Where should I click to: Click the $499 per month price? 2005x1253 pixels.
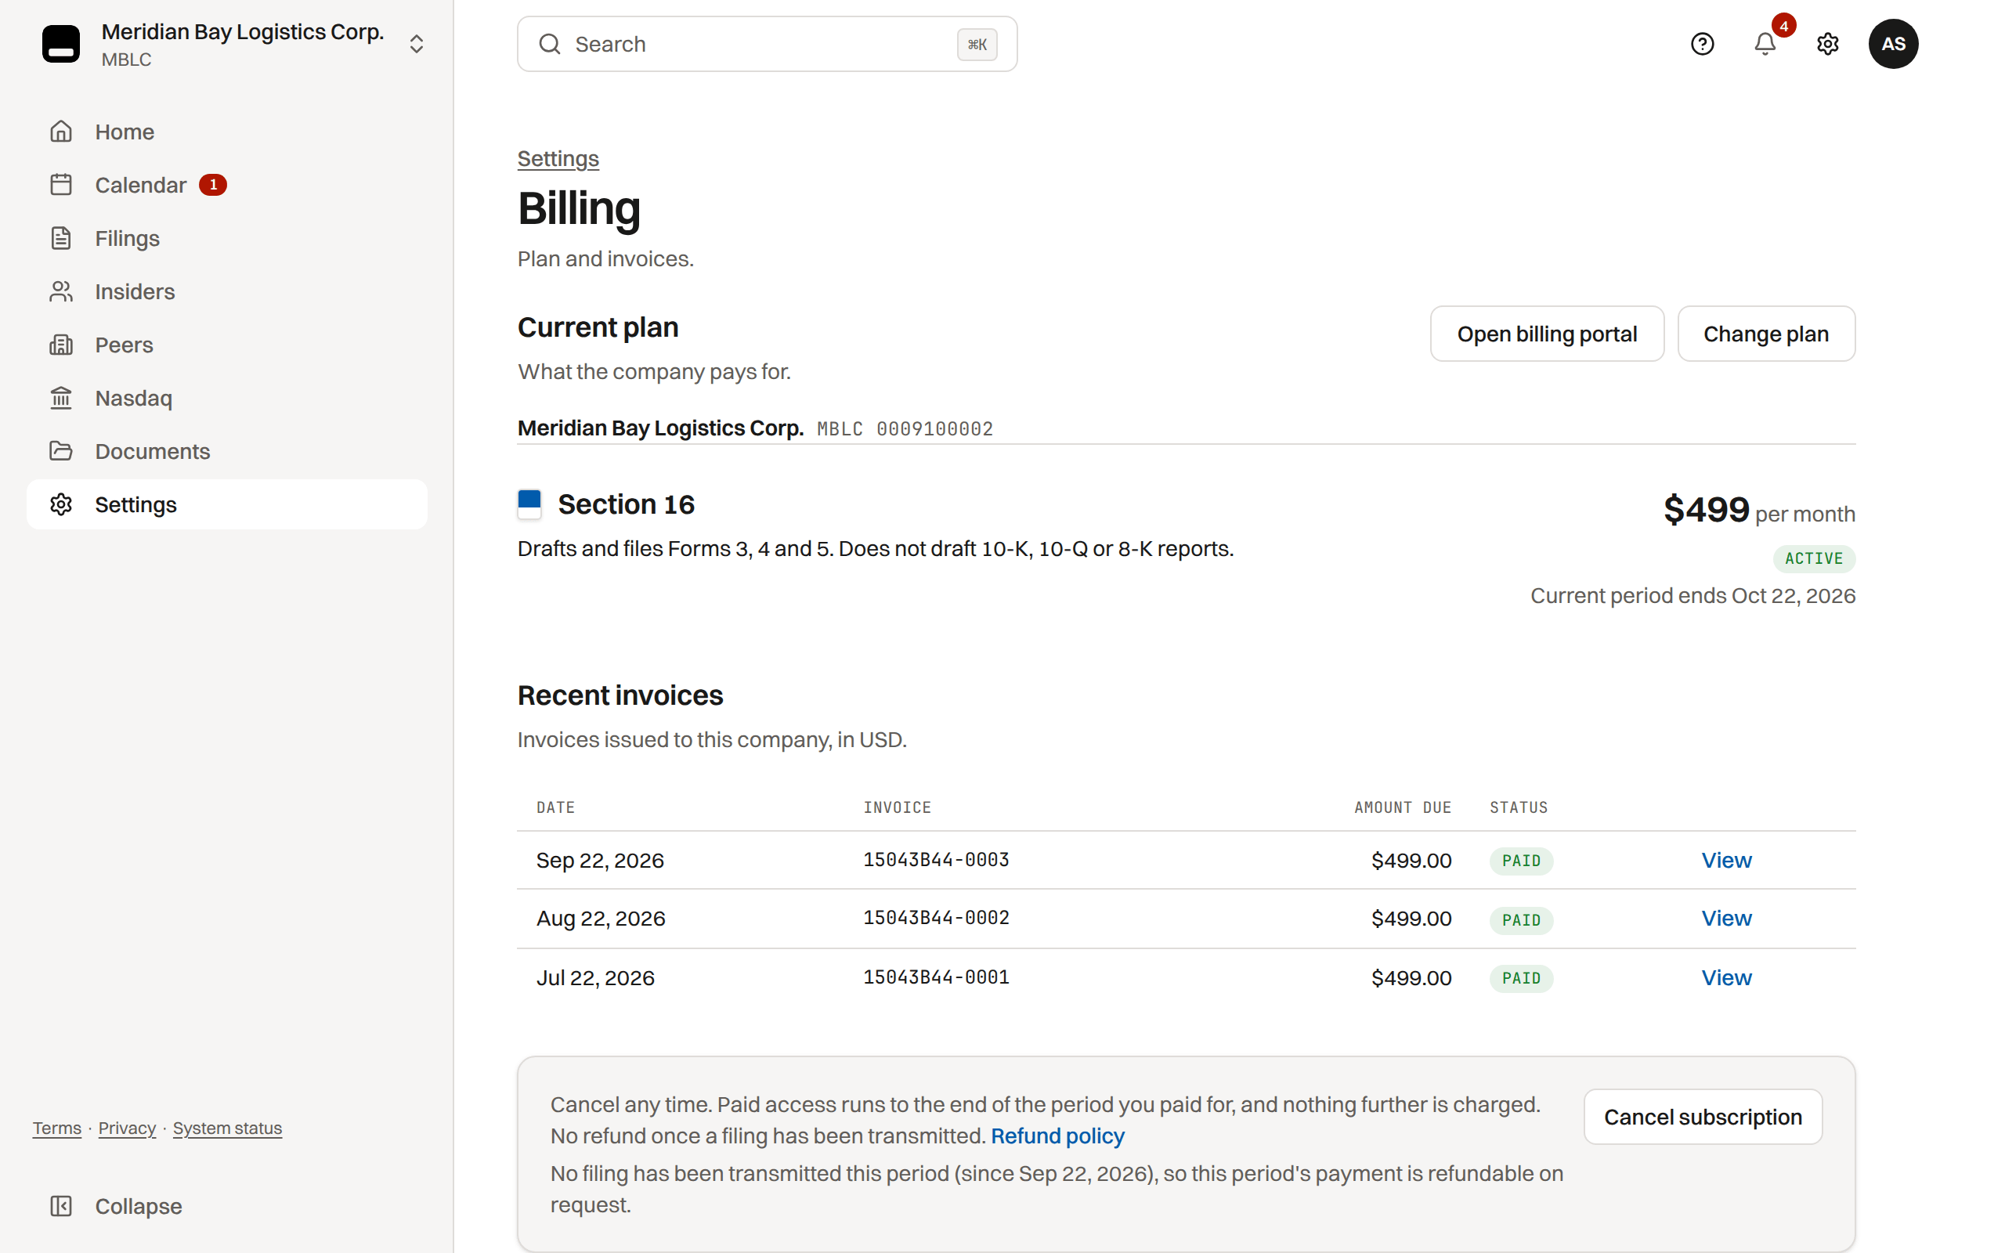[x=1759, y=510]
